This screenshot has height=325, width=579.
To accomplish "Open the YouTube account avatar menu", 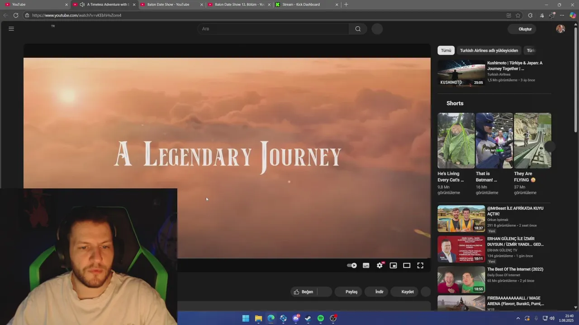I will pos(560,29).
